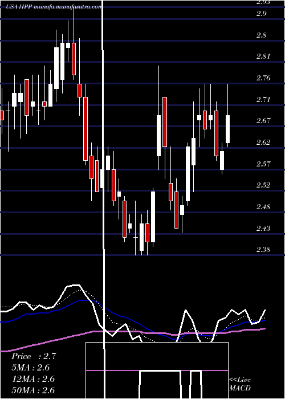The height and width of the screenshot is (399, 285).
Task: Click the 2.48 price axis label
Action: [263, 206]
